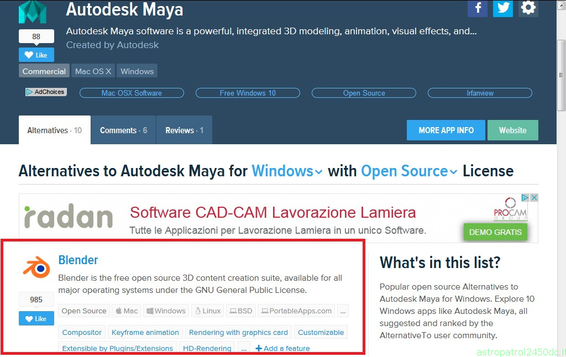The width and height of the screenshot is (566, 357).
Task: Click the Windows tag under Maya
Action: (x=137, y=71)
